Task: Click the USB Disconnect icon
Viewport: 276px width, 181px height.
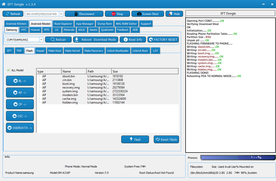Action: 76,14
